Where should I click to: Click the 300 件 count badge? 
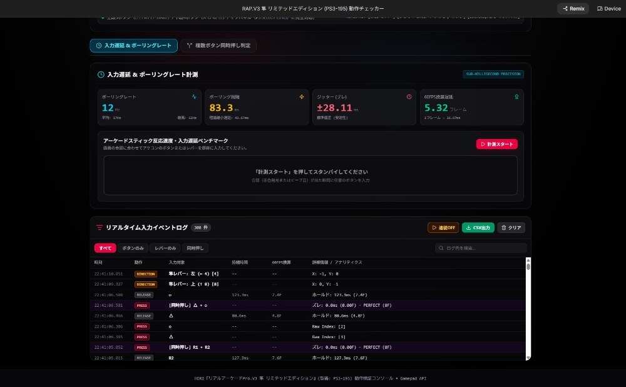coord(201,228)
